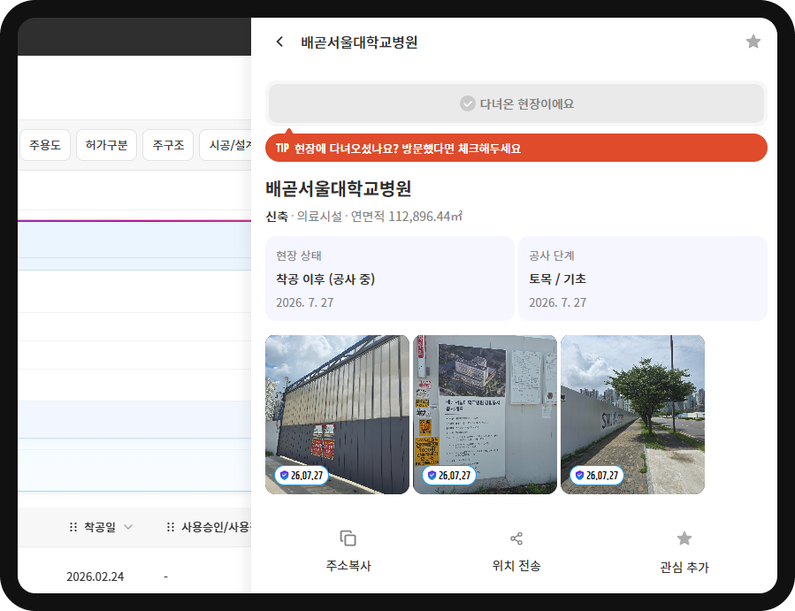
Task: Click the 위치 전송 share icon
Action: click(x=516, y=538)
